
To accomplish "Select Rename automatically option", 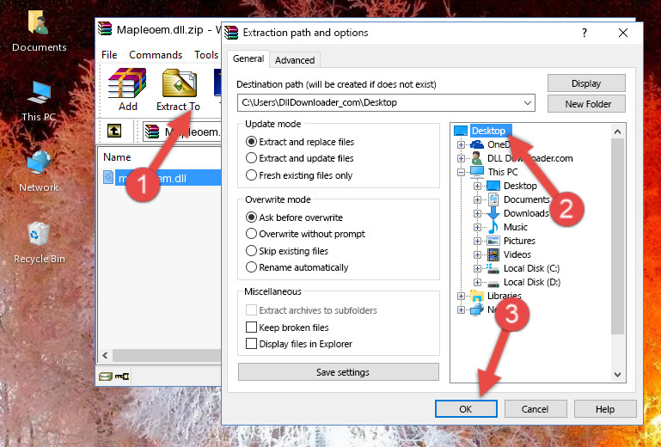I will click(x=297, y=267).
